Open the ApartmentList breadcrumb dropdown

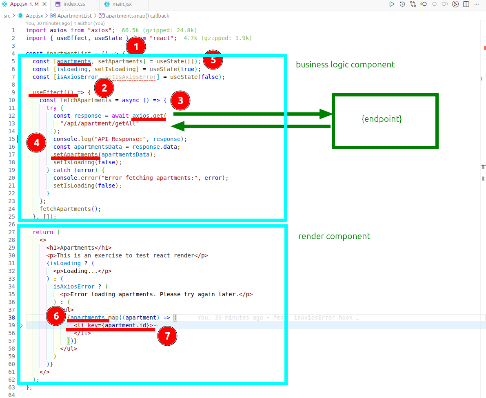[74, 16]
